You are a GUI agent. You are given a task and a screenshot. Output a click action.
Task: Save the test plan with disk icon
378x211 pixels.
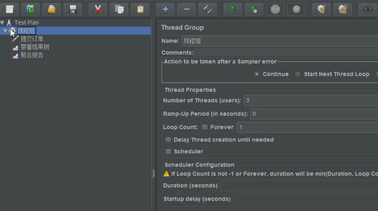(x=73, y=9)
